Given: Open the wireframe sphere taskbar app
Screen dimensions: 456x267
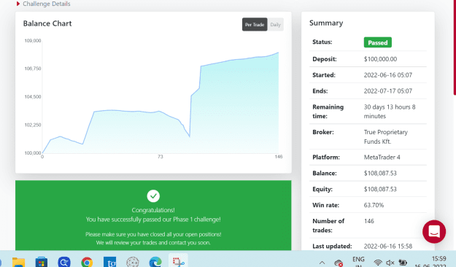Looking at the screenshot, I should pyautogui.click(x=133, y=262).
